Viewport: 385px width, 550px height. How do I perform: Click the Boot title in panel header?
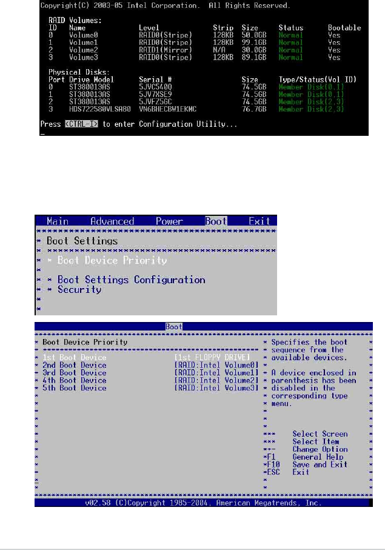pyautogui.click(x=174, y=327)
